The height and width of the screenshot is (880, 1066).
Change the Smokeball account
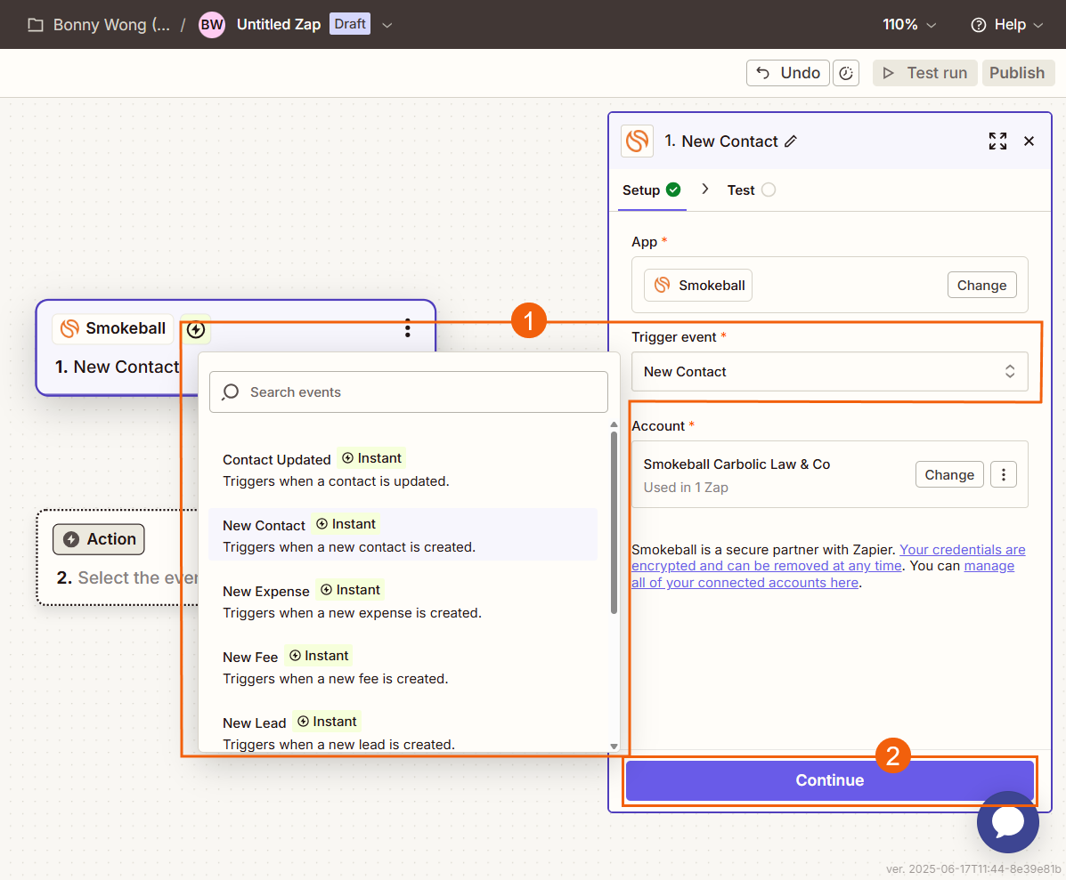(x=949, y=474)
